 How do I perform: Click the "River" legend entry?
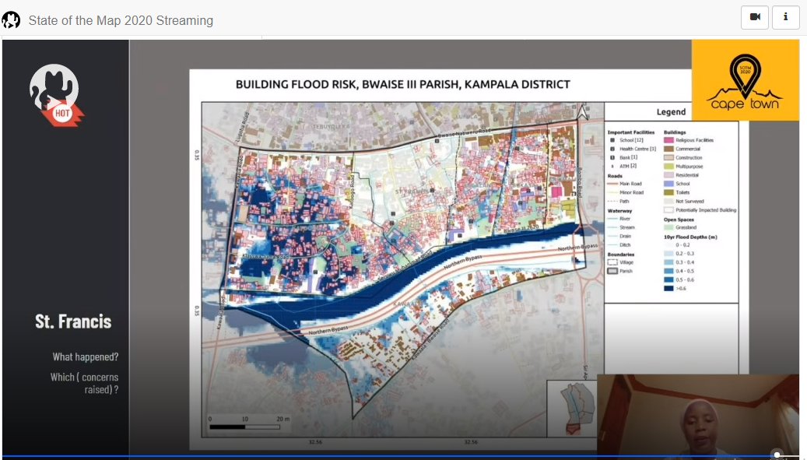[x=625, y=219]
